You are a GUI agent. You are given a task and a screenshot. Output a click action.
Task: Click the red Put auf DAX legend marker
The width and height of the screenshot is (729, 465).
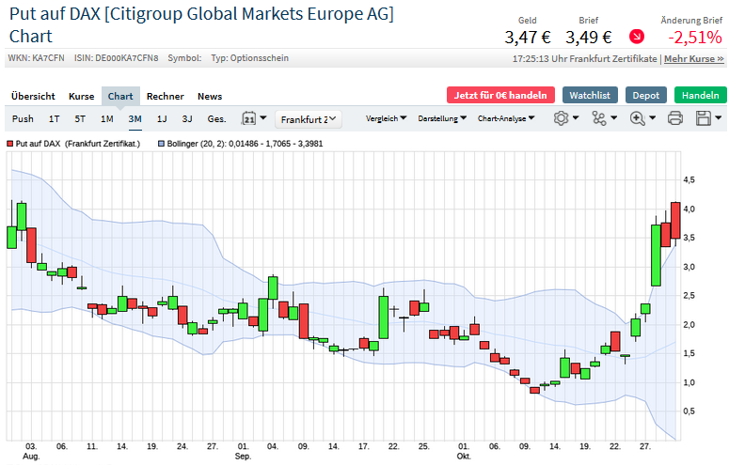[9, 144]
